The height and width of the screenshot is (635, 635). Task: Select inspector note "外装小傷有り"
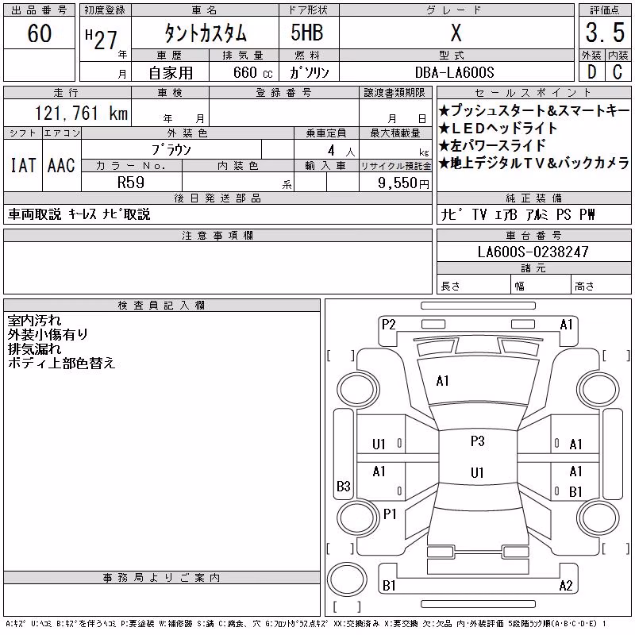coord(48,334)
